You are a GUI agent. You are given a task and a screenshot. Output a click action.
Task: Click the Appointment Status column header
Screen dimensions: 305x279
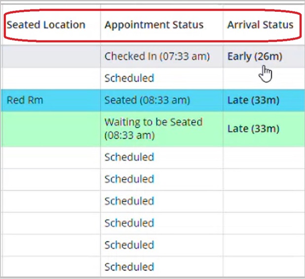tap(154, 25)
